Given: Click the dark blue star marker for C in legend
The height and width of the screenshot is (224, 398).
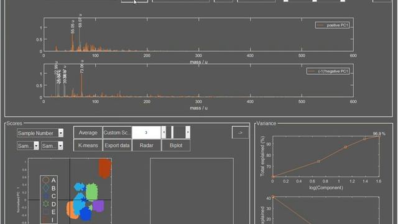Looking at the screenshot, I should coord(46,196).
